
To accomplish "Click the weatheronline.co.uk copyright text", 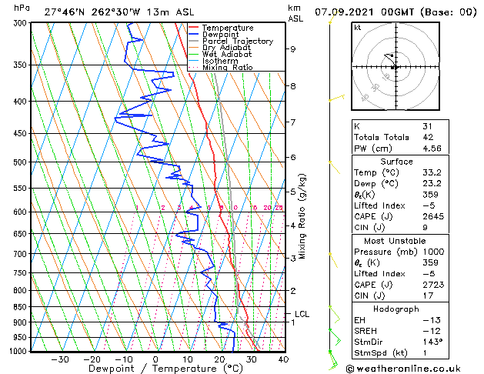I will pos(403,369).
